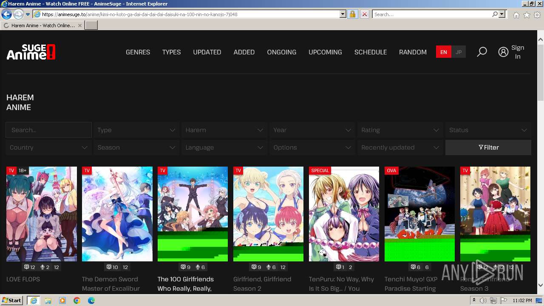544x306 pixels.
Task: Click the volume speaker tray icon
Action: point(483,300)
